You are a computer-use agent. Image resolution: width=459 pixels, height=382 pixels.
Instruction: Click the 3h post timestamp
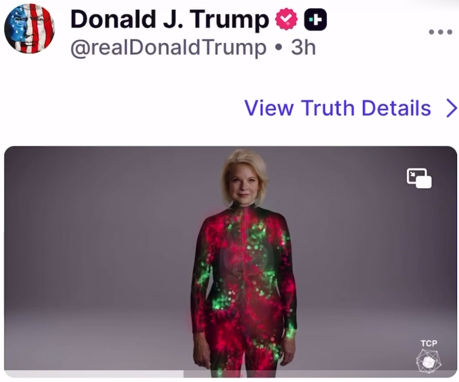coord(303,48)
